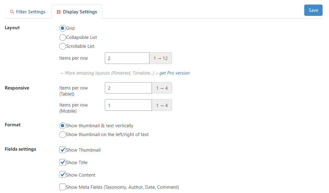Uncheck the Show Content option
The image size is (329, 193).
(x=62, y=174)
